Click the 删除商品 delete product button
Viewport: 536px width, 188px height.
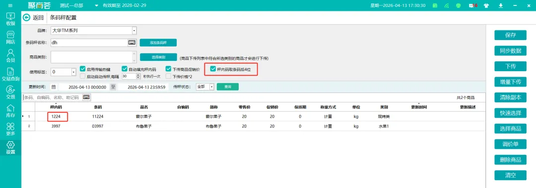(x=510, y=160)
